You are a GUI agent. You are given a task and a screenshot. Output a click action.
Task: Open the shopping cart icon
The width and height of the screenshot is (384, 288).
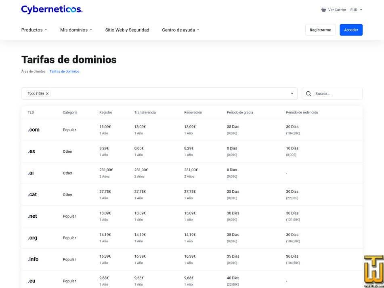323,10
